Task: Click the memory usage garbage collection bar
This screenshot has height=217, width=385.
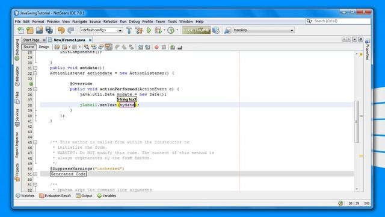Action: (196, 30)
